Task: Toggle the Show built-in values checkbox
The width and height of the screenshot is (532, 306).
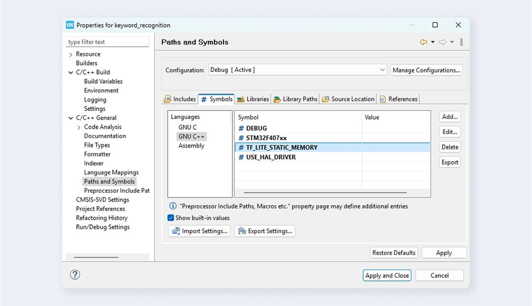Action: (x=171, y=218)
